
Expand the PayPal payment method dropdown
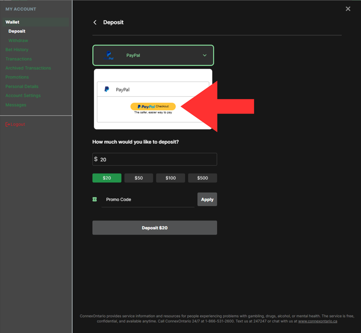[205, 56]
